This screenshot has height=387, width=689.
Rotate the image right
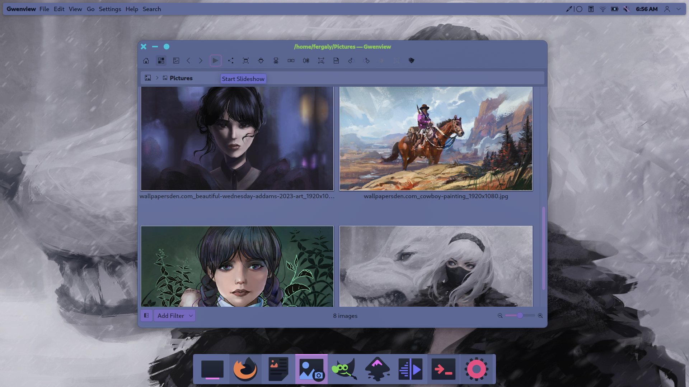tap(366, 61)
